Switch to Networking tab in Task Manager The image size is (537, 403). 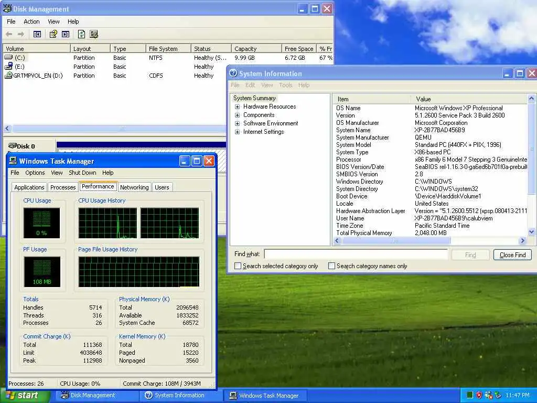134,187
